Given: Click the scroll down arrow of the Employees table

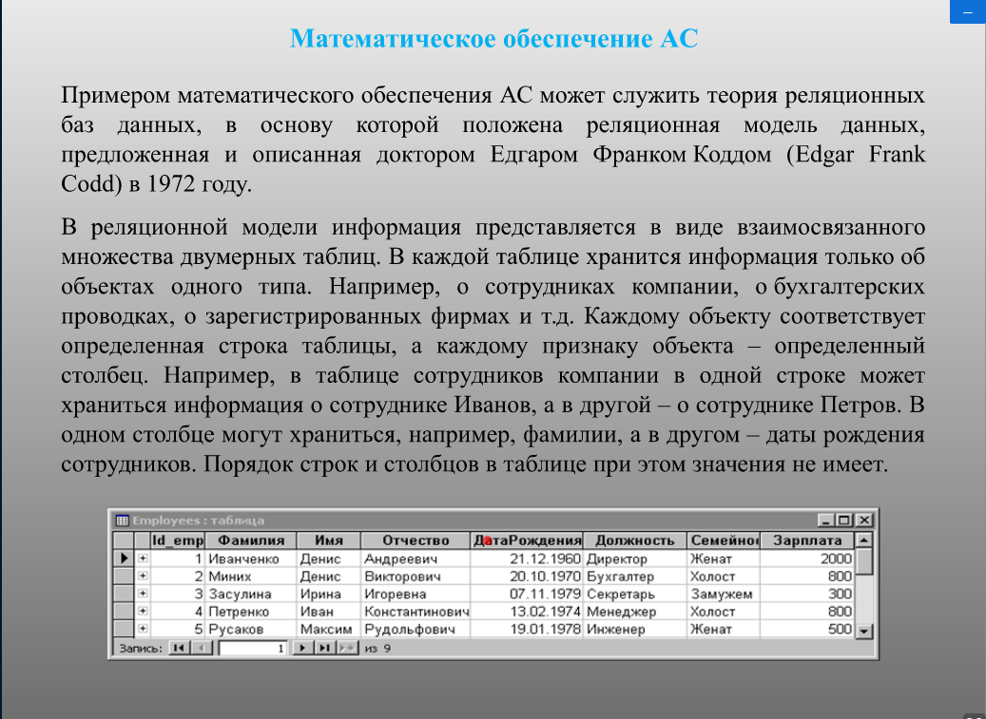Looking at the screenshot, I should coord(864,631).
